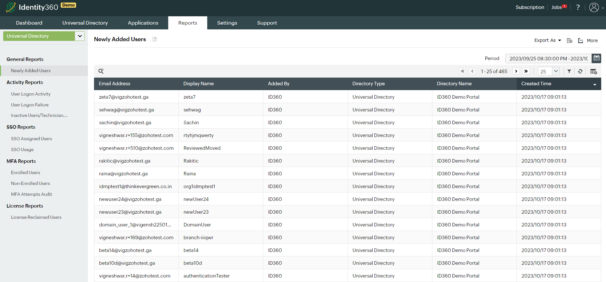Click email beta14@vigzohotest.ga
The width and height of the screenshot is (606, 282).
click(125, 250)
